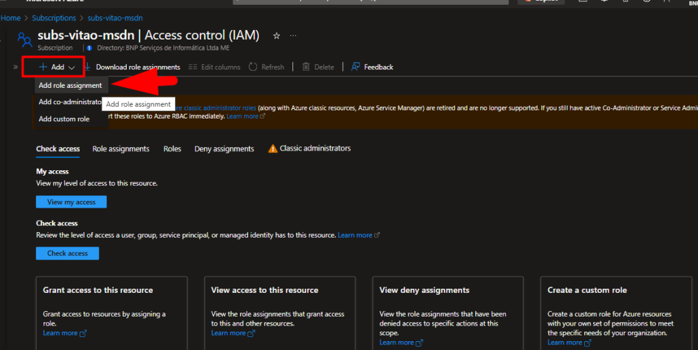Image resolution: width=698 pixels, height=350 pixels.
Task: Click Subscriptions in the breadcrumb
Action: click(x=53, y=18)
